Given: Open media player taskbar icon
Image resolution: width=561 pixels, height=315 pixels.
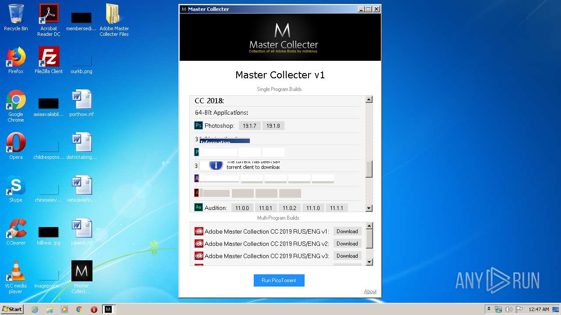Looking at the screenshot, I should click(x=64, y=309).
